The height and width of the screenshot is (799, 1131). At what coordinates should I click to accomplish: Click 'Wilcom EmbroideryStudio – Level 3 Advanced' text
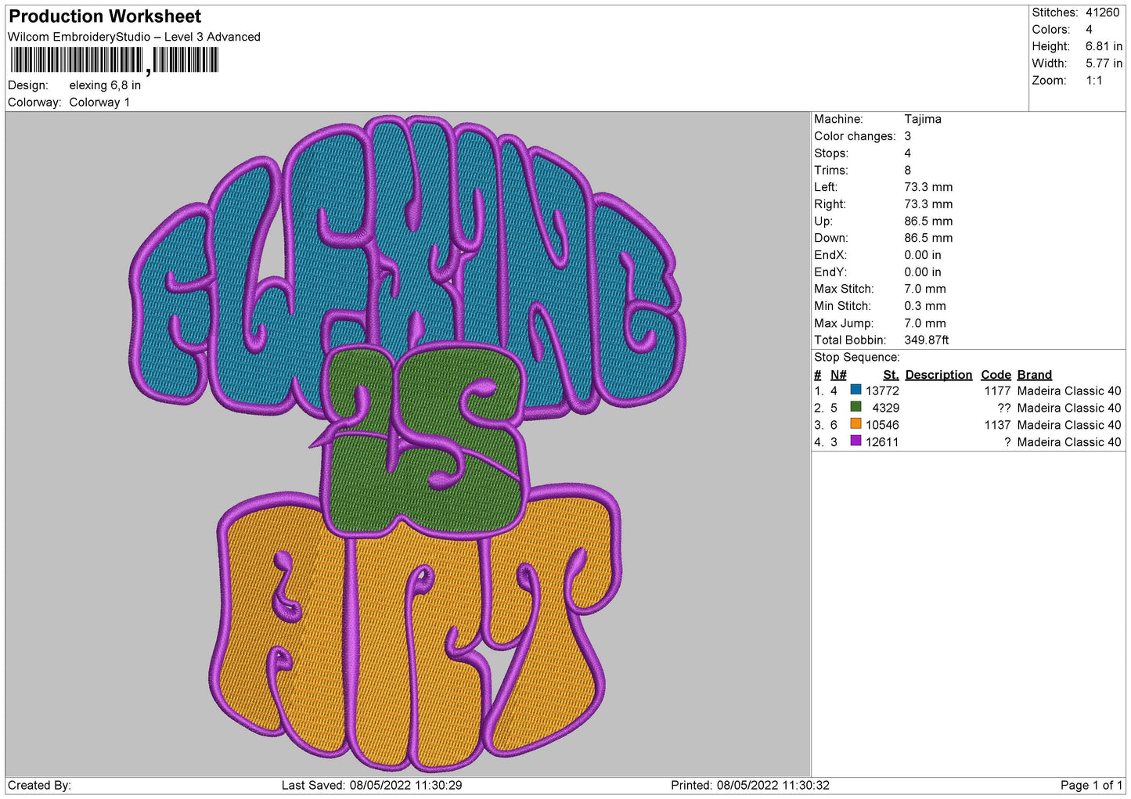(x=134, y=37)
